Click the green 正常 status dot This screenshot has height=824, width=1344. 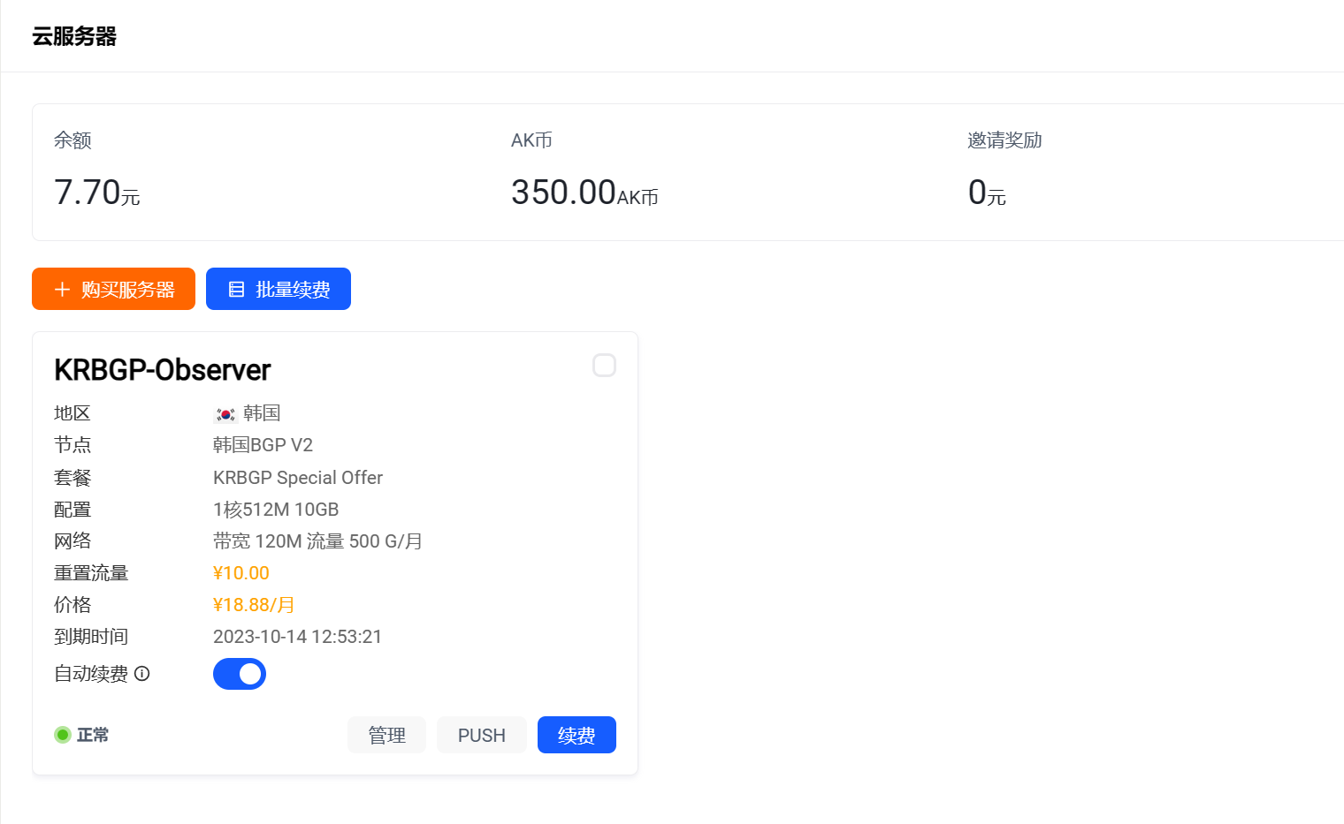coord(63,735)
